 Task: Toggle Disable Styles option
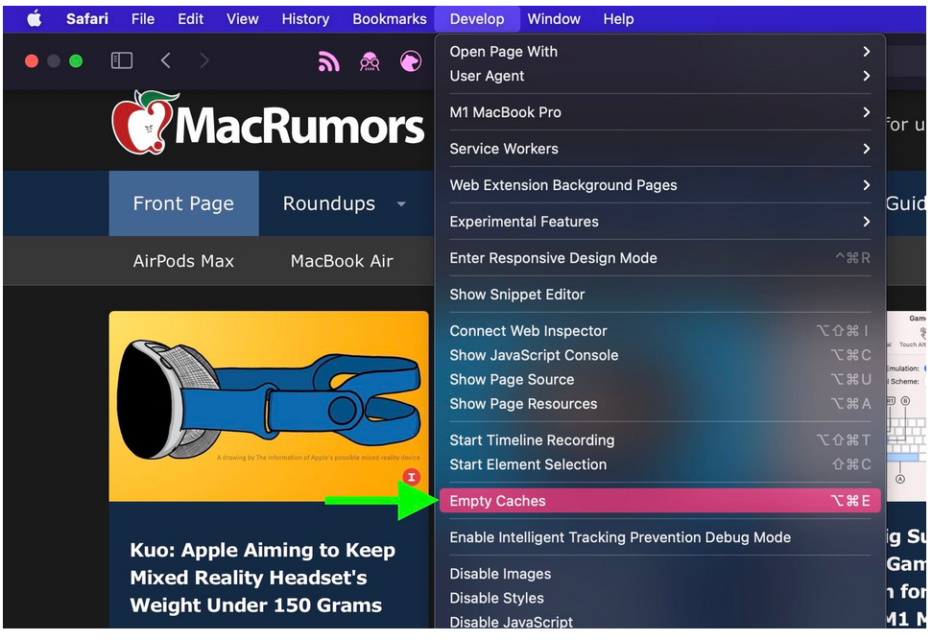point(659,599)
